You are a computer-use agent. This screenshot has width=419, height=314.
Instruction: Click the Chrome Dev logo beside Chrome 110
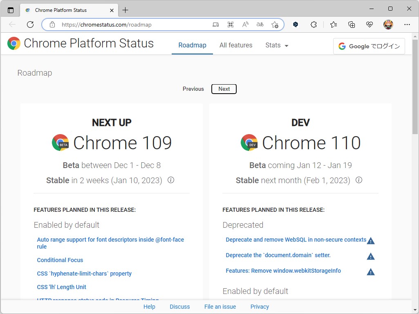(249, 143)
